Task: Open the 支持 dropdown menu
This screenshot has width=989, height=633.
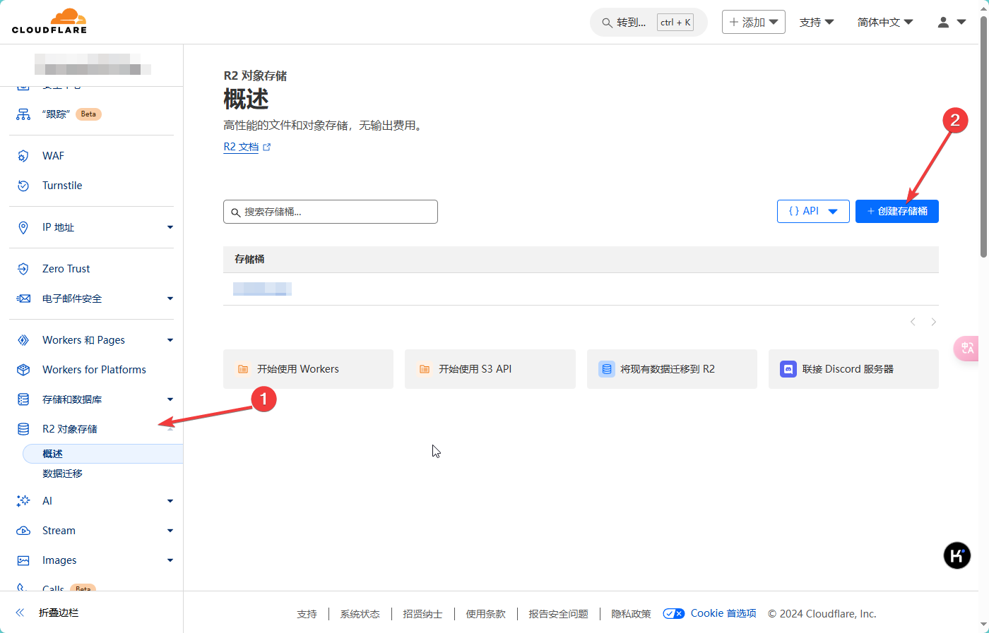Action: pos(817,23)
